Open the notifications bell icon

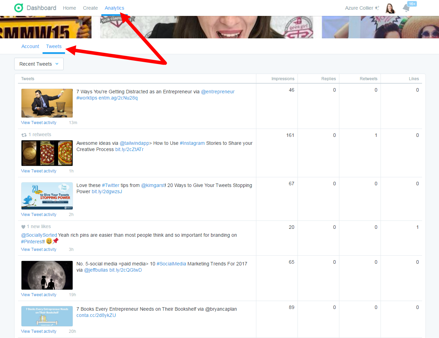pyautogui.click(x=406, y=8)
